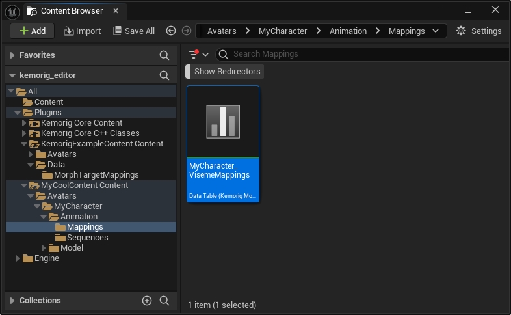Select the Sequences folder

(x=87, y=238)
